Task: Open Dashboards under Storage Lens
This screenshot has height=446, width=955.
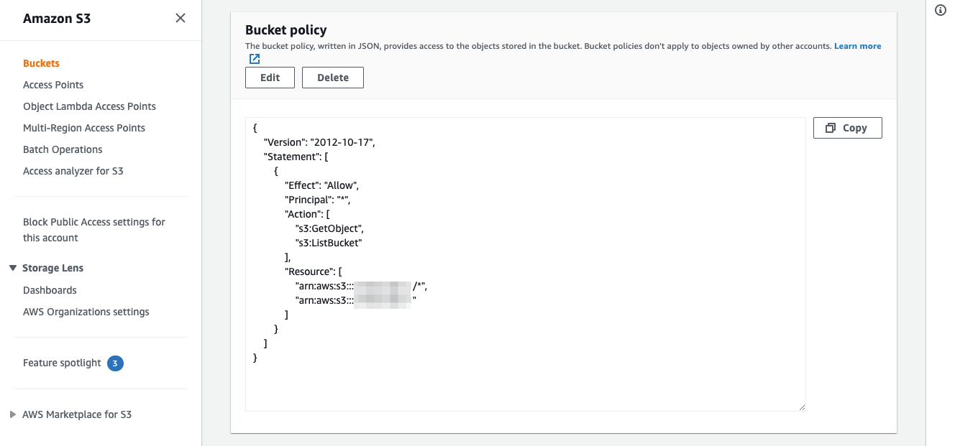Action: (50, 290)
